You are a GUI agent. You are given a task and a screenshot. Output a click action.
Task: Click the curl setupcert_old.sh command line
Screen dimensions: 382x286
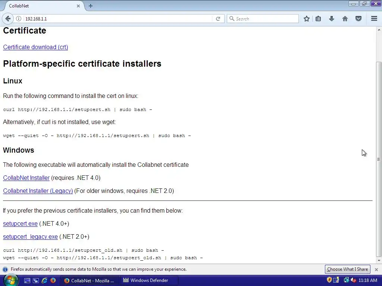(83, 250)
